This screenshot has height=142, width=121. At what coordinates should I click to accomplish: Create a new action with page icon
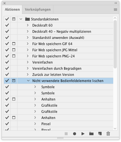(100, 134)
